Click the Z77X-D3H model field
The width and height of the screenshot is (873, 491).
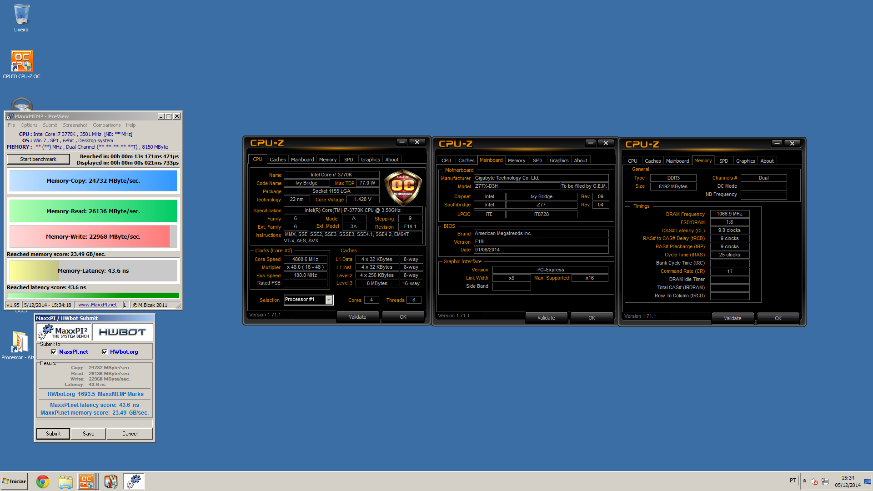pos(517,186)
